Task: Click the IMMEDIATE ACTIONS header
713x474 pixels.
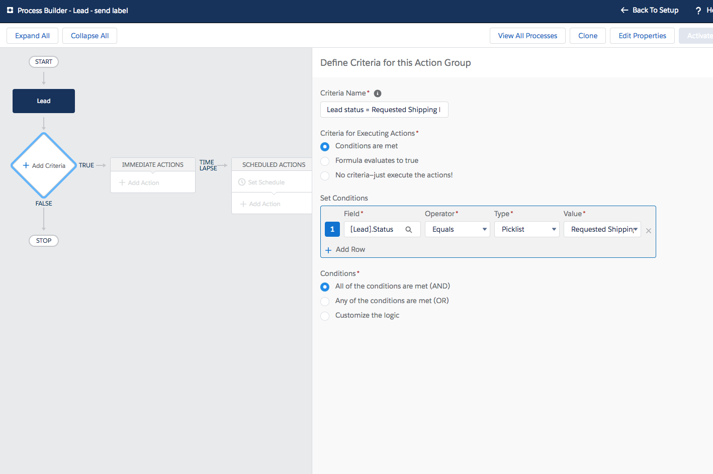Action: coord(153,164)
